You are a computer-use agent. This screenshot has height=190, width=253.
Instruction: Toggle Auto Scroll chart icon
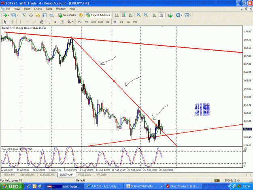click(154, 15)
